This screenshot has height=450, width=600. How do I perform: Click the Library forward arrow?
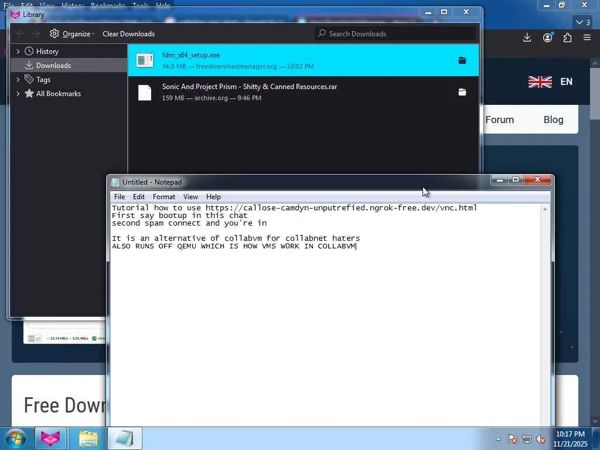[x=36, y=33]
